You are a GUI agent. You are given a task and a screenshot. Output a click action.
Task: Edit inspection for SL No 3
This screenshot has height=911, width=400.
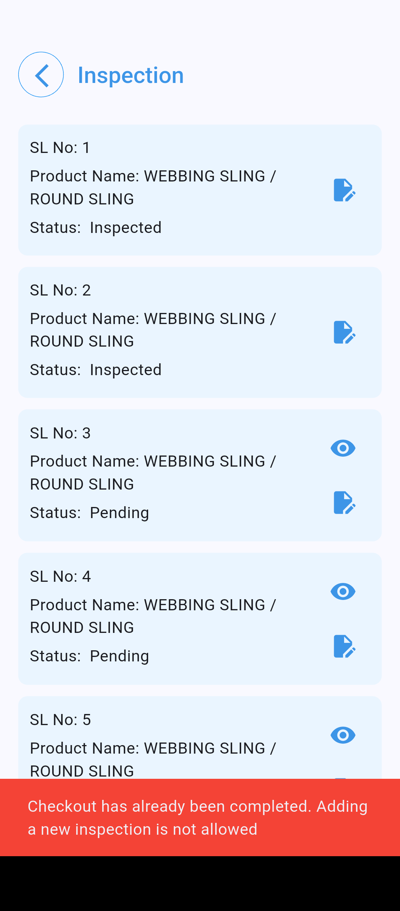click(x=344, y=503)
